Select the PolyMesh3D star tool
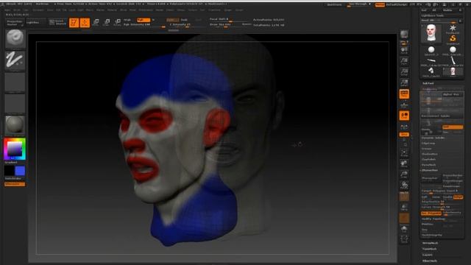 coord(453,29)
